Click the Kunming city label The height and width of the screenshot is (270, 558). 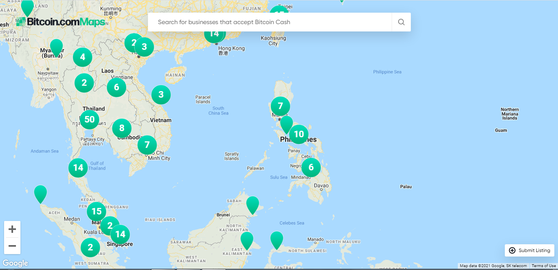click(110, 9)
